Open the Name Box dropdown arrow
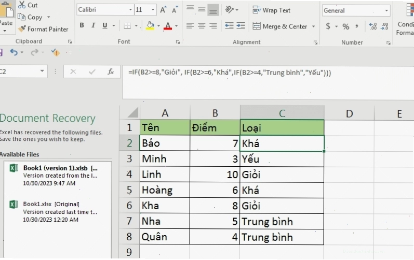The height and width of the screenshot is (260, 414). pos(42,71)
